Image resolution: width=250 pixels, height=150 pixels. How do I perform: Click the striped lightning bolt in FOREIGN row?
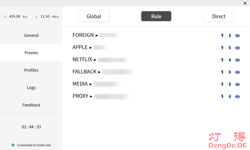pyautogui.click(x=230, y=36)
